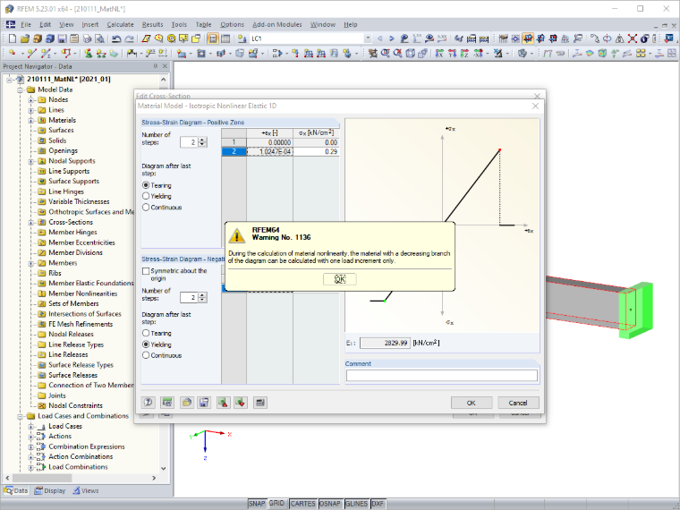Click the navigator horizontal scrollbar thumb

(x=42, y=478)
